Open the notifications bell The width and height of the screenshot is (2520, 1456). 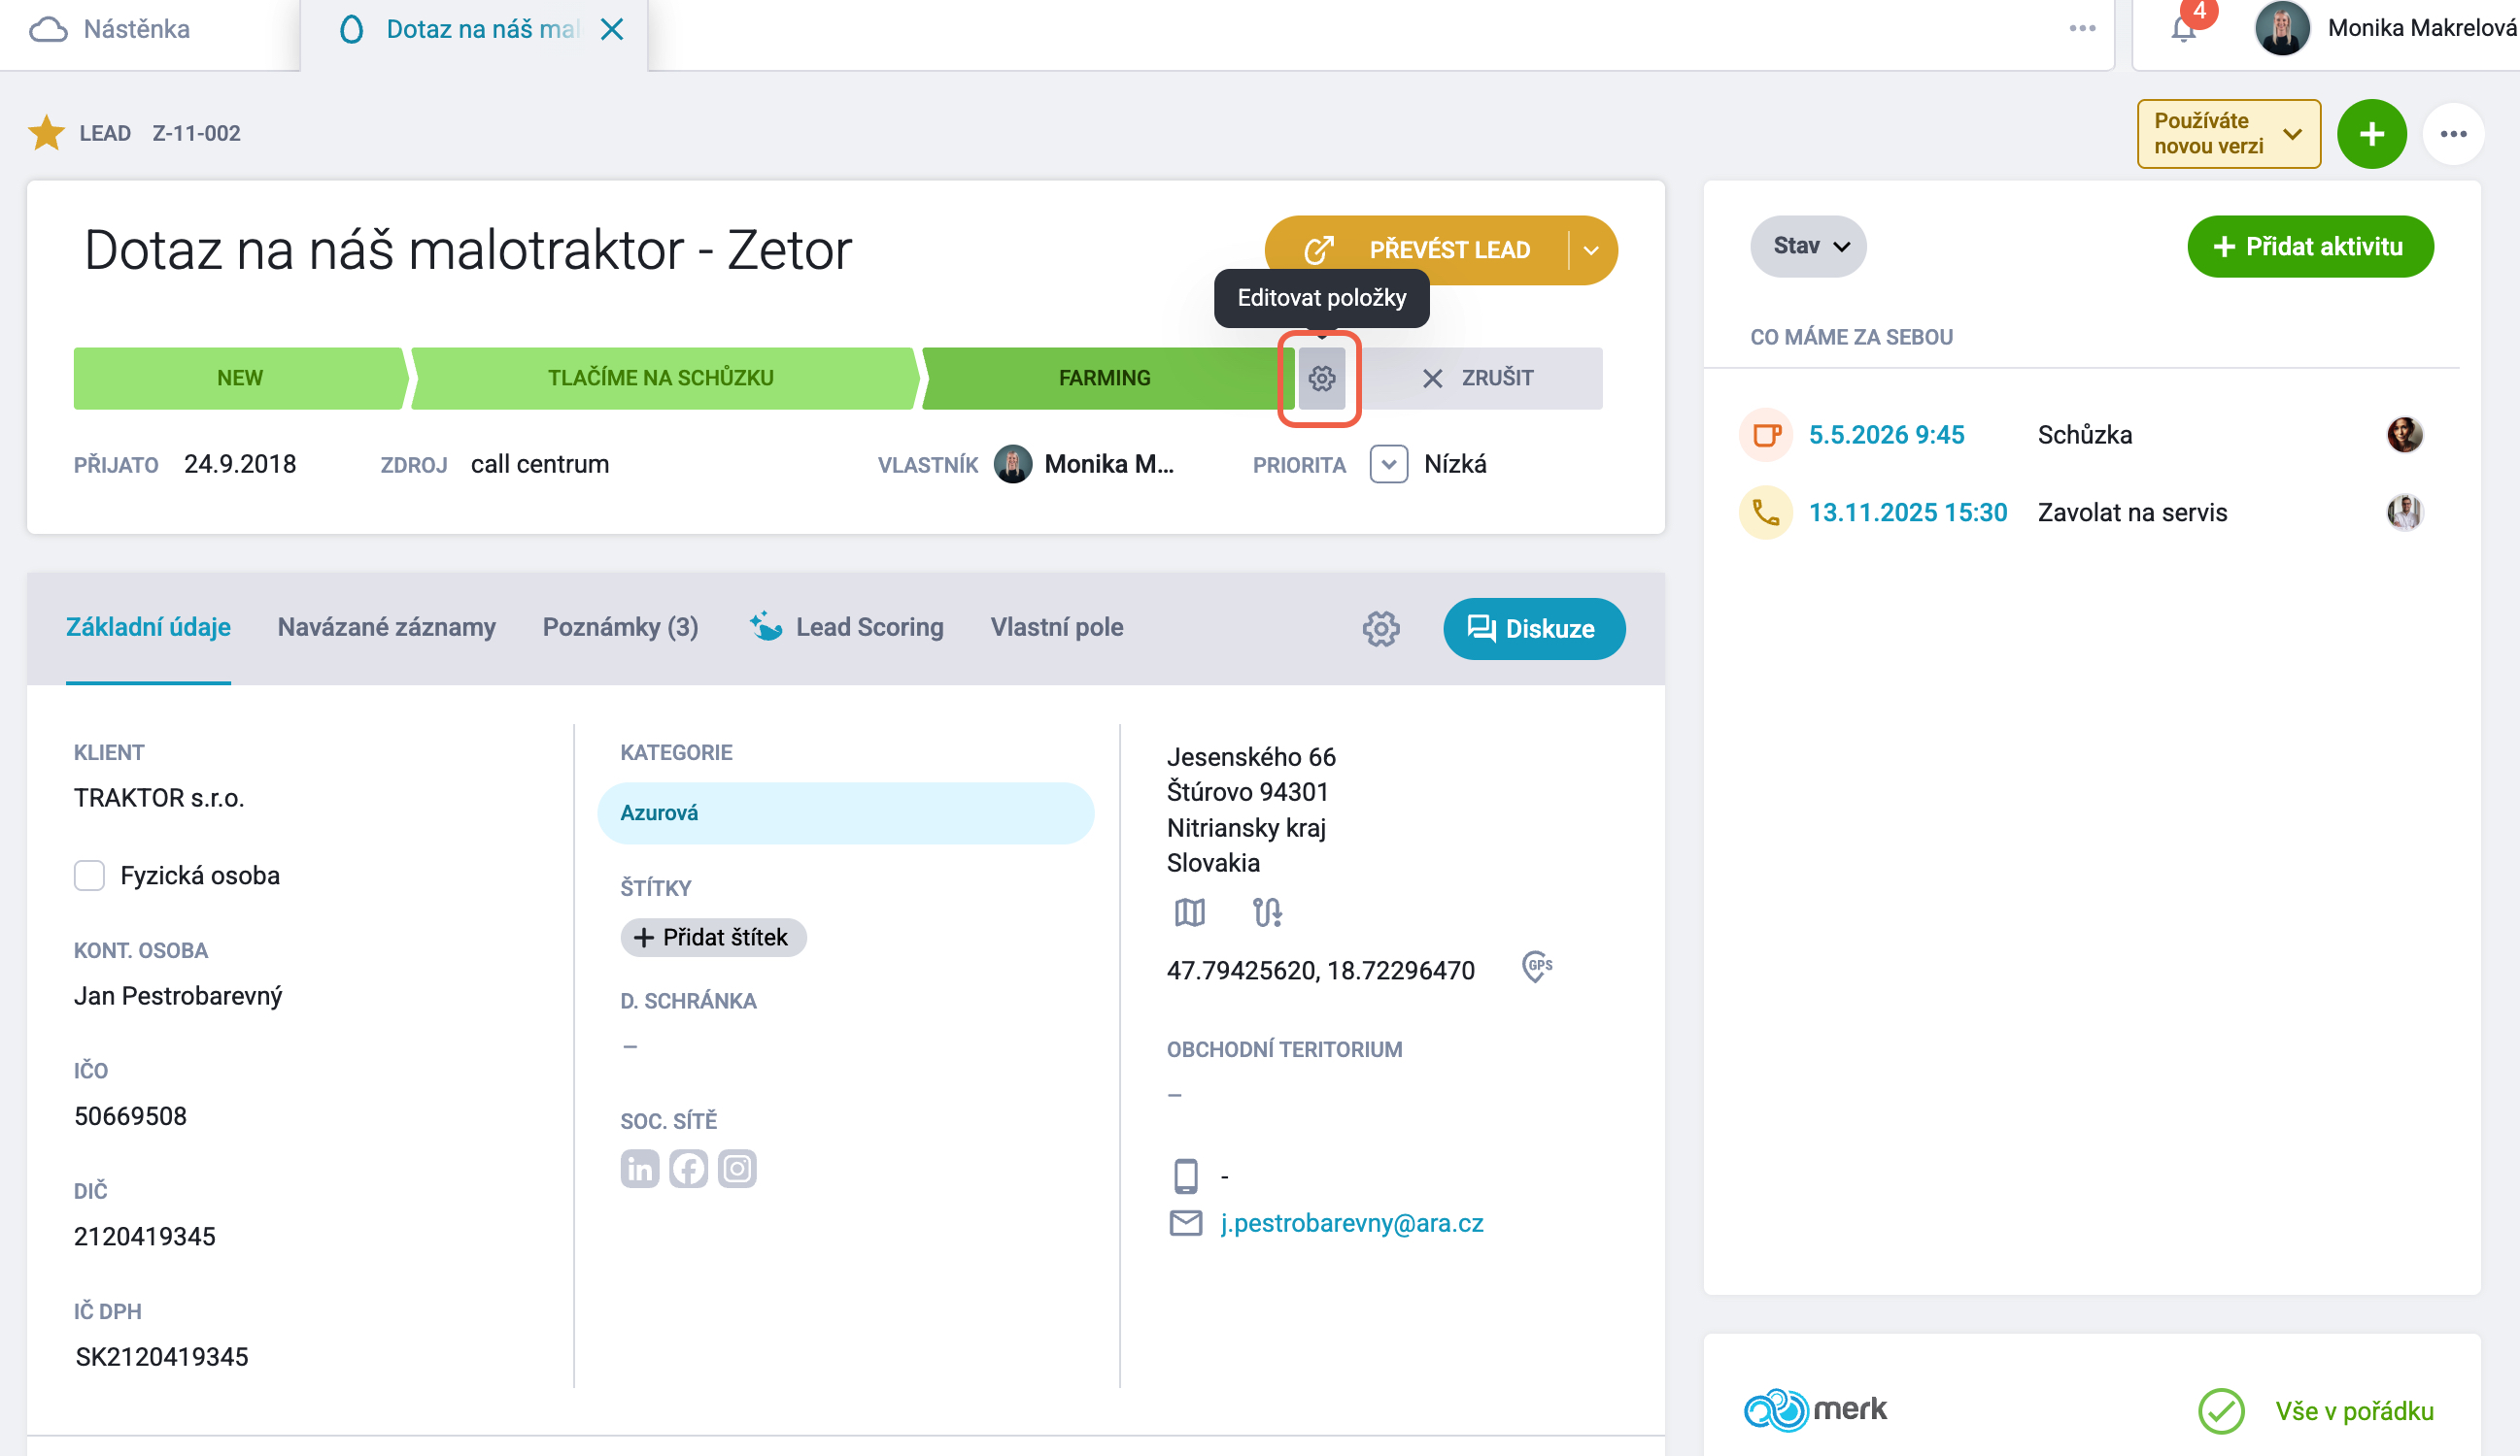tap(2184, 29)
